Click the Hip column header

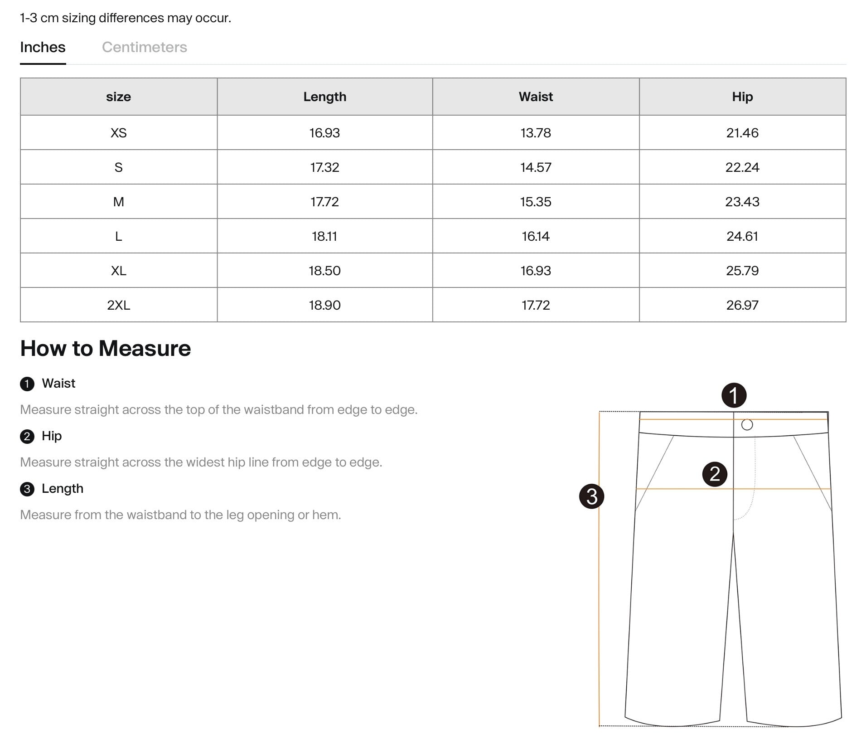coord(742,97)
